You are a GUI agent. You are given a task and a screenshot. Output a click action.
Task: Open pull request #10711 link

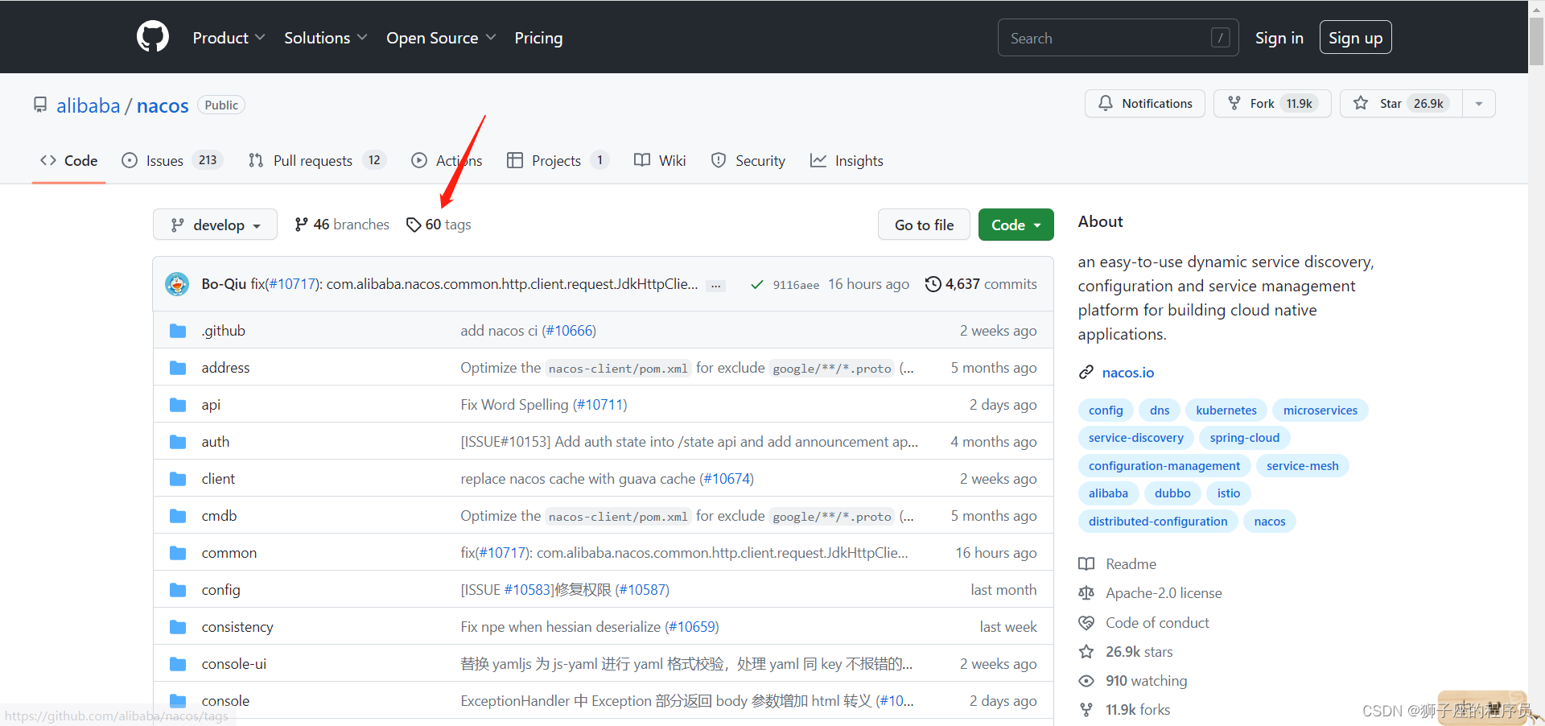coord(599,405)
